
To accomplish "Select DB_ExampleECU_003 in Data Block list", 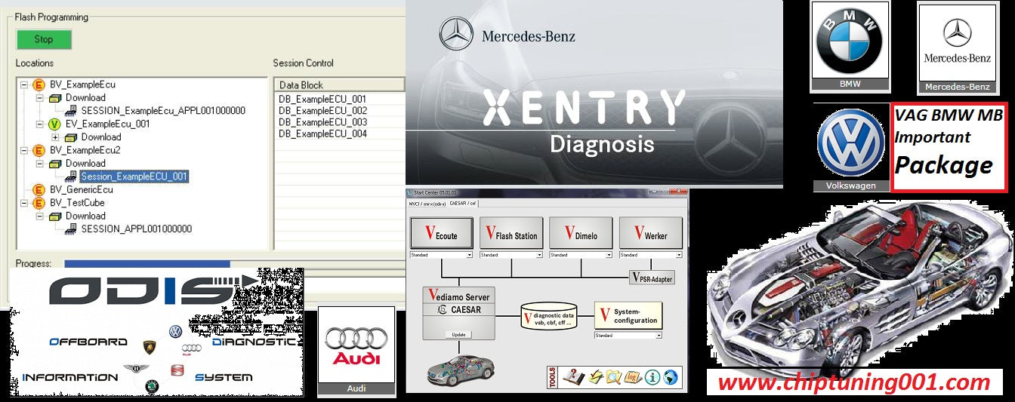I will coord(322,122).
